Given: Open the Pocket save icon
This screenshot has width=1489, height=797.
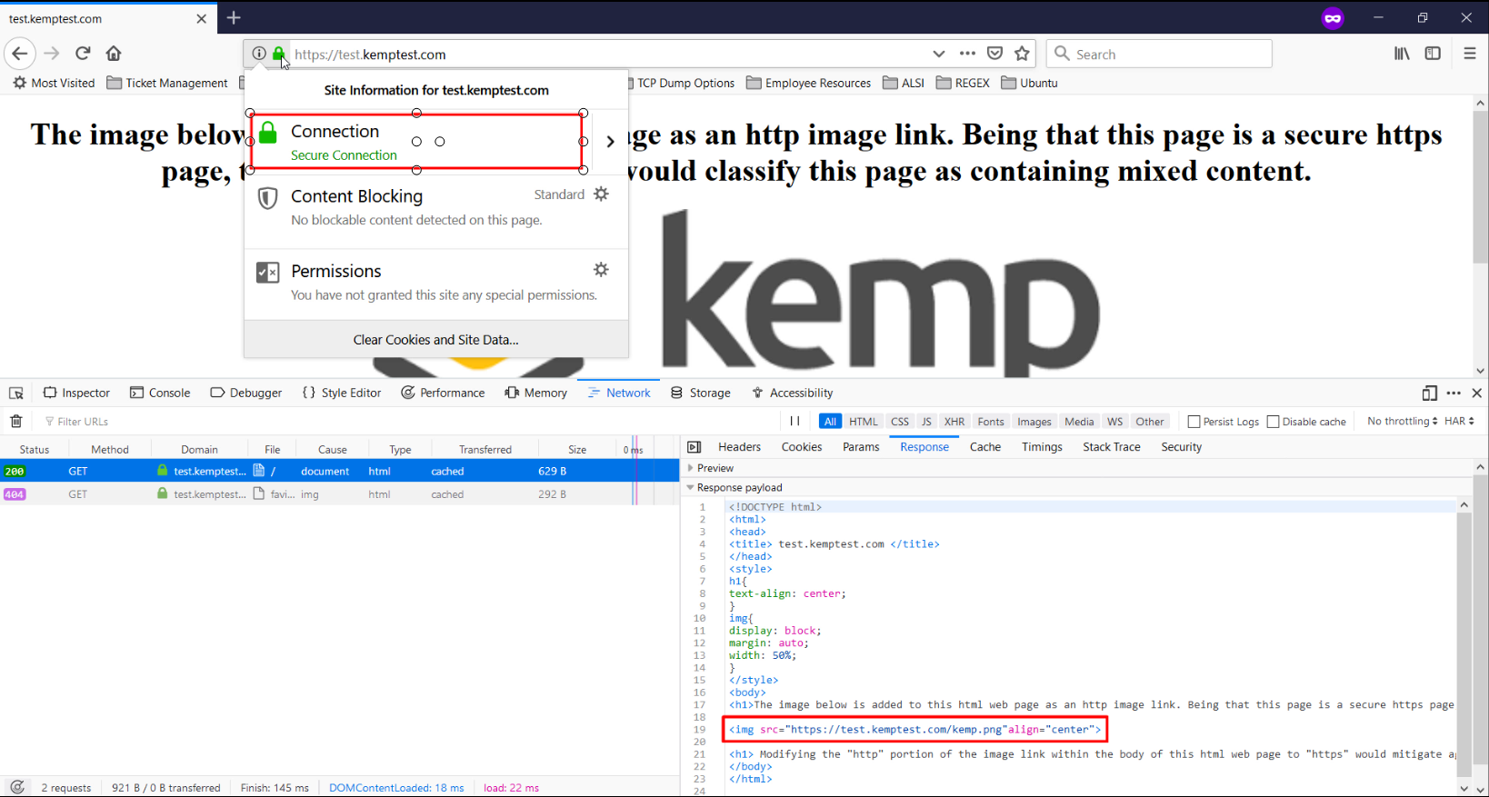Looking at the screenshot, I should coord(995,54).
